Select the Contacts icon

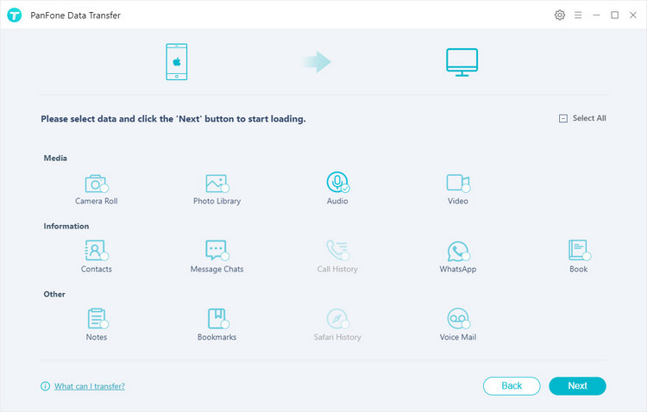tap(97, 250)
